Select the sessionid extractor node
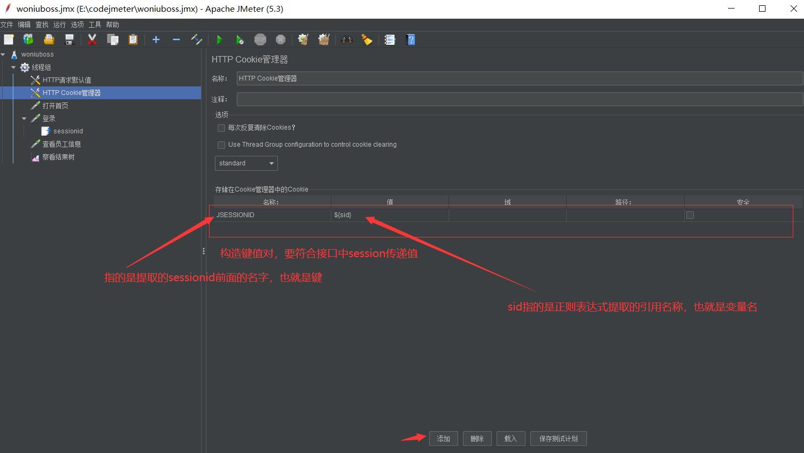This screenshot has height=453, width=804. pos(68,131)
